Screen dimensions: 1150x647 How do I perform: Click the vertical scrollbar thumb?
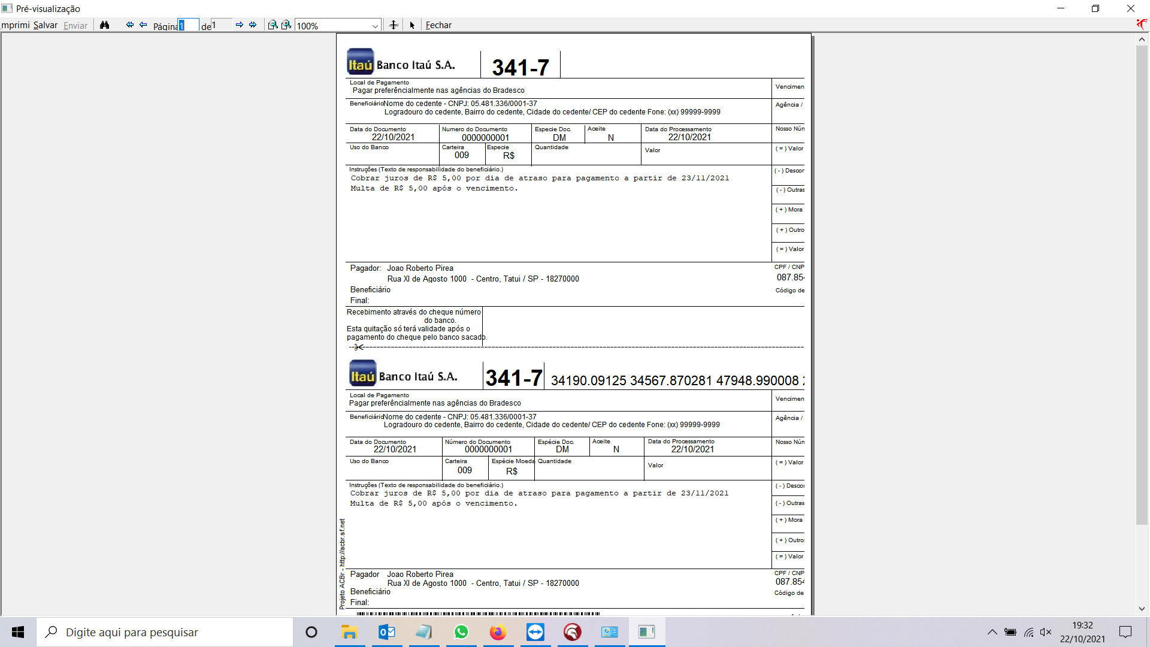pos(1142,285)
